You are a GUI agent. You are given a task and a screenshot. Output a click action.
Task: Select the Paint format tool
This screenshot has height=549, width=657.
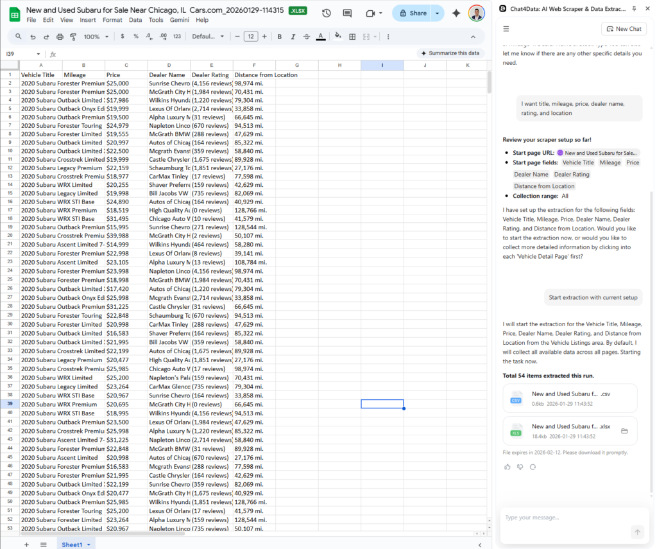73,37
